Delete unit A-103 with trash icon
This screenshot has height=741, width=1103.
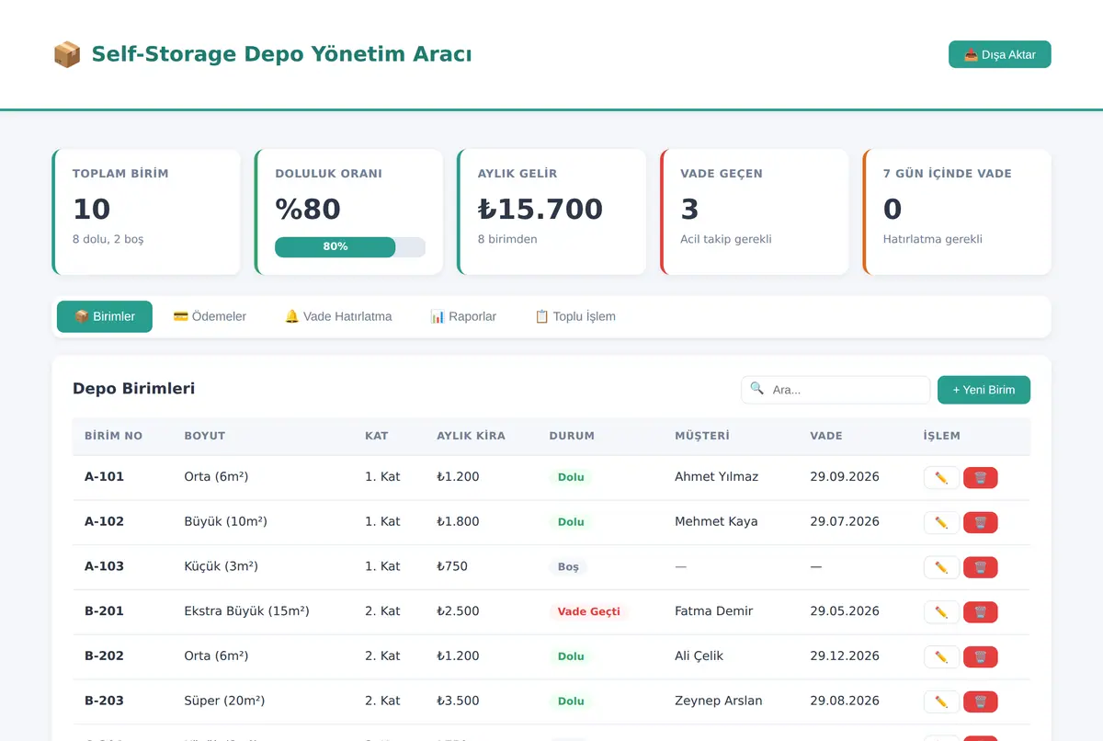[981, 567]
